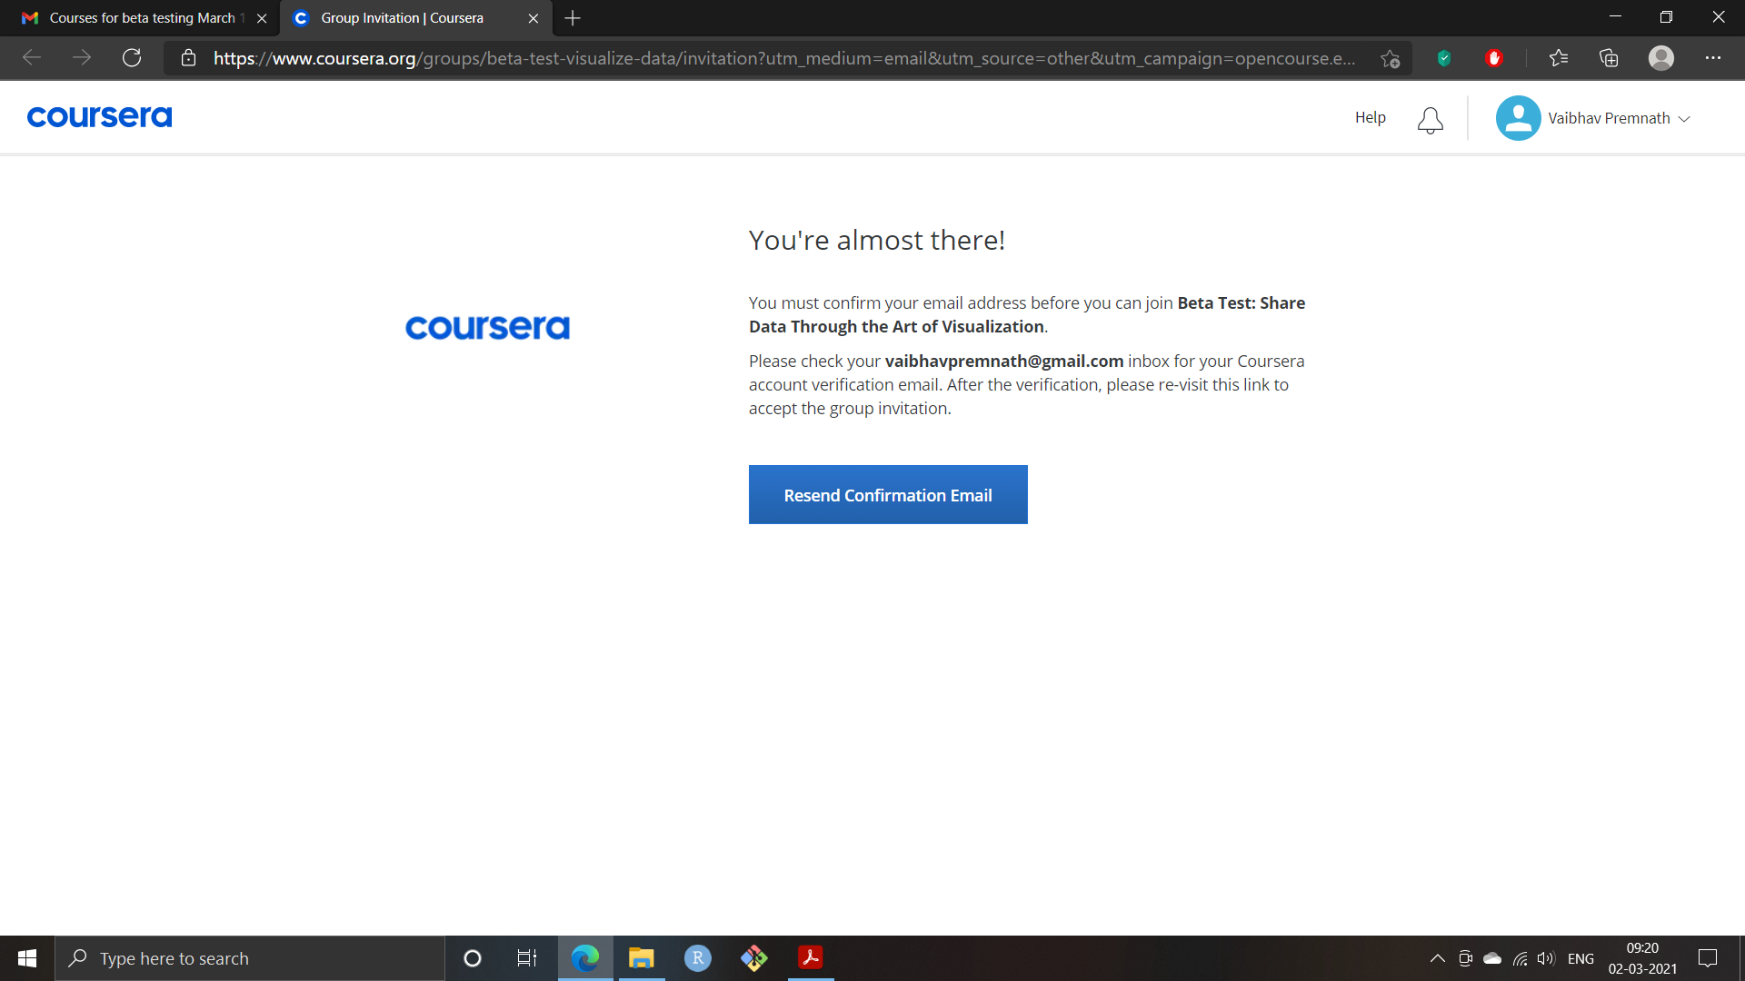Open notifications bell icon
This screenshot has height=981, width=1745.
pos(1430,119)
